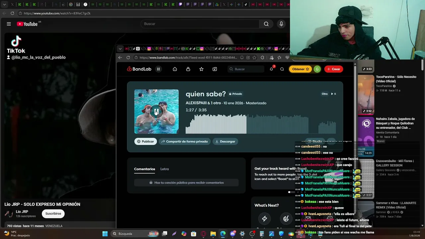This screenshot has width=425, height=239.
Task: Click Compartir de forma privada
Action: pyautogui.click(x=185, y=141)
